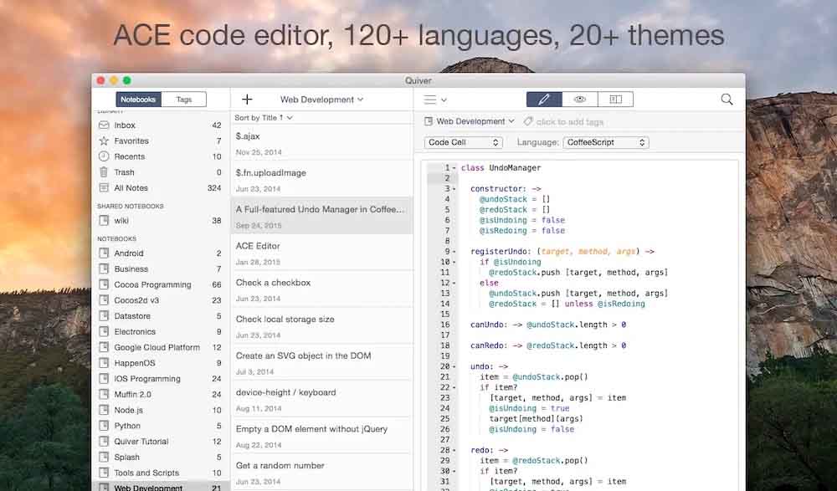Open the HappenOS notebook icon
837x491 pixels.
(104, 363)
